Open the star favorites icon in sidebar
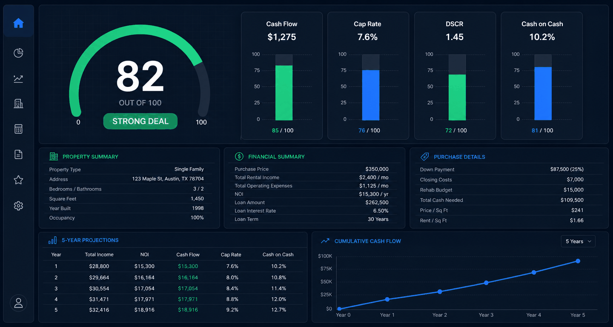The height and width of the screenshot is (327, 613). coord(18,180)
